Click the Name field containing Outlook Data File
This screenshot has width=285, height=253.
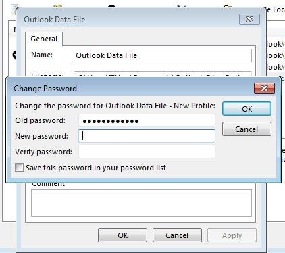pyautogui.click(x=163, y=55)
